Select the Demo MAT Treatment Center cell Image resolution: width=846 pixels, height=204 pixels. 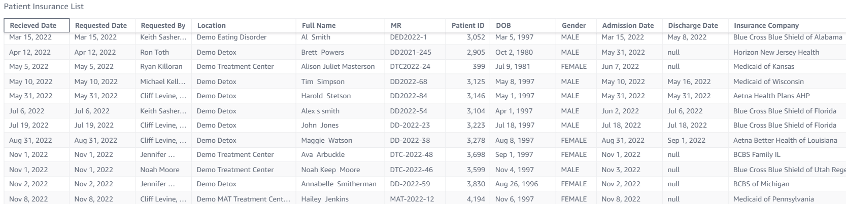[243, 199]
